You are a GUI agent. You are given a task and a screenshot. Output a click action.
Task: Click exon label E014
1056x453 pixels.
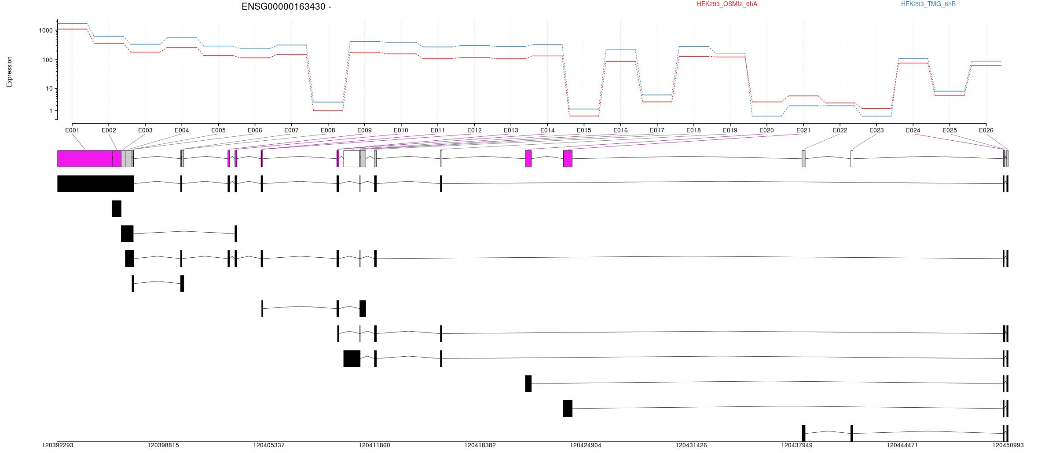point(547,130)
